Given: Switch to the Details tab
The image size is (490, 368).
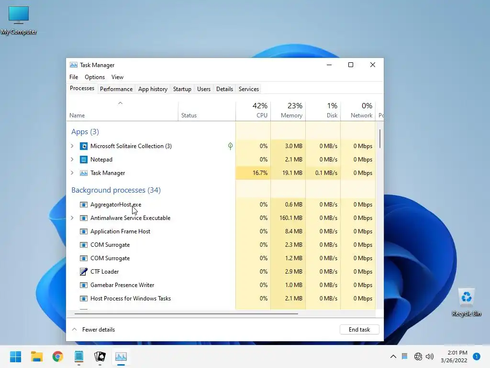Looking at the screenshot, I should pos(225,89).
